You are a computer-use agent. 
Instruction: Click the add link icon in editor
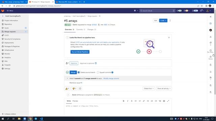[144, 101]
